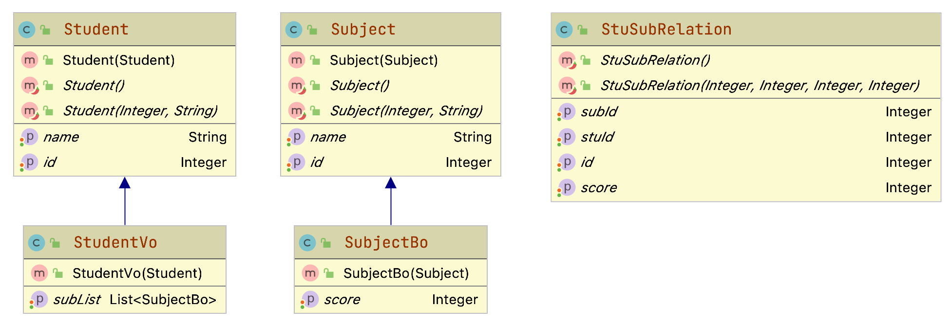Click the Student class icon
Screen dimensions: 952x325
pos(26,30)
